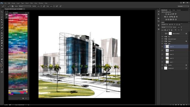Screen dimensions: 190x107
Task: Open the Essentials workspace dropdown
Action: [x=183, y=6]
